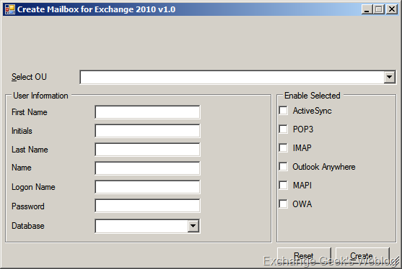The image size is (402, 269).
Task: Tick the POP3 checkbox
Action: pyautogui.click(x=284, y=129)
